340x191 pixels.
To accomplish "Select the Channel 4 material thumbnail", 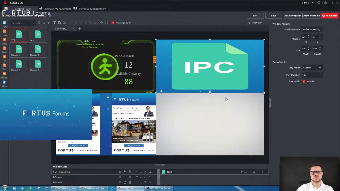I will (38, 65).
